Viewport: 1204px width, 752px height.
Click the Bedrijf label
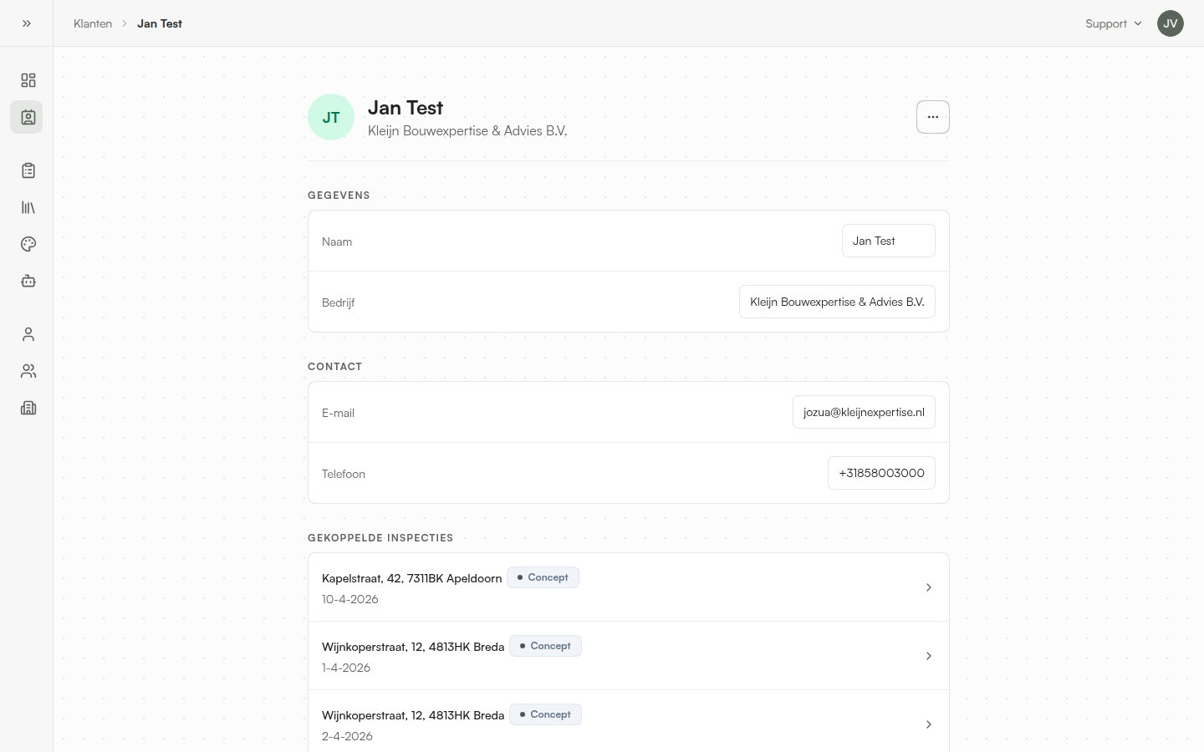pyautogui.click(x=339, y=302)
